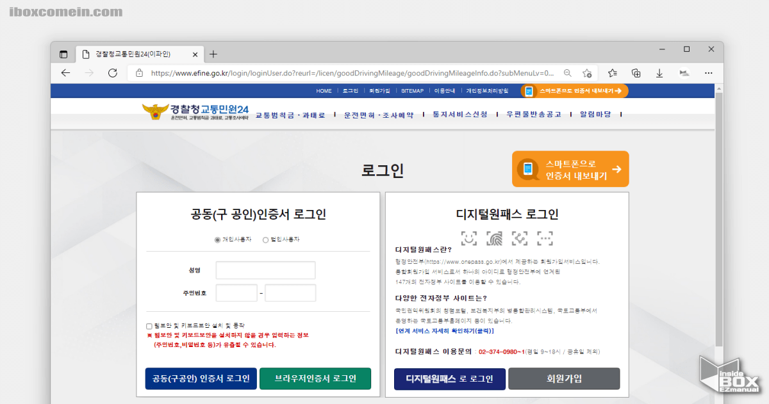
Task: Select the pattern unlock login icon
Action: pyautogui.click(x=519, y=238)
